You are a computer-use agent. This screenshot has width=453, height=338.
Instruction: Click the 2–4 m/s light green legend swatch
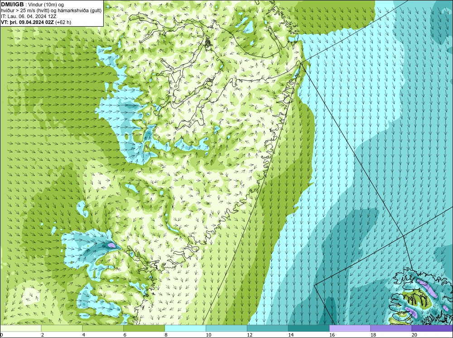point(62,328)
